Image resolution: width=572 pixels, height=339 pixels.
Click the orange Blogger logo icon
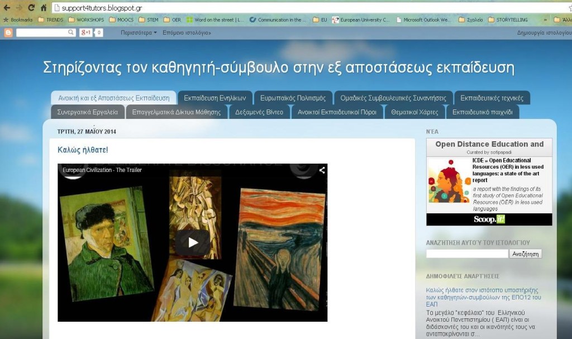click(8, 33)
